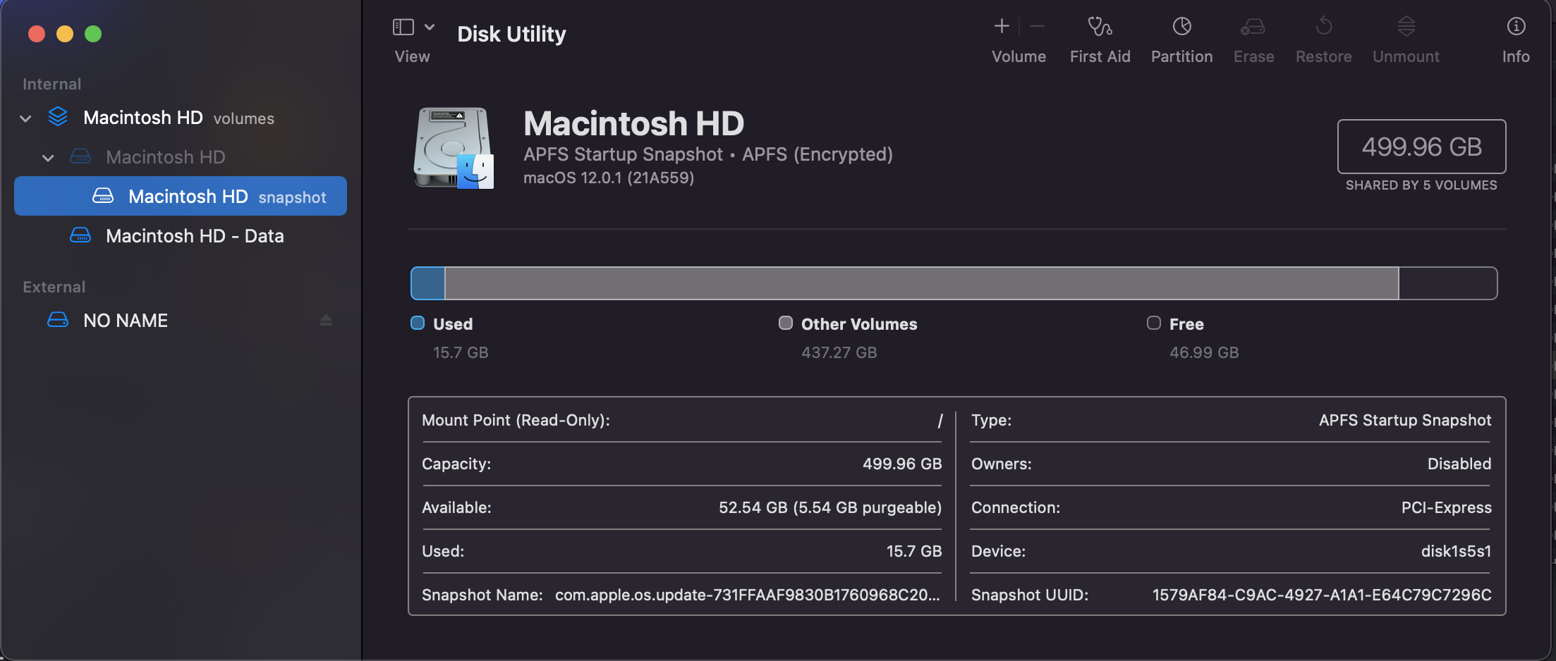Click the External sidebar section header

54,287
